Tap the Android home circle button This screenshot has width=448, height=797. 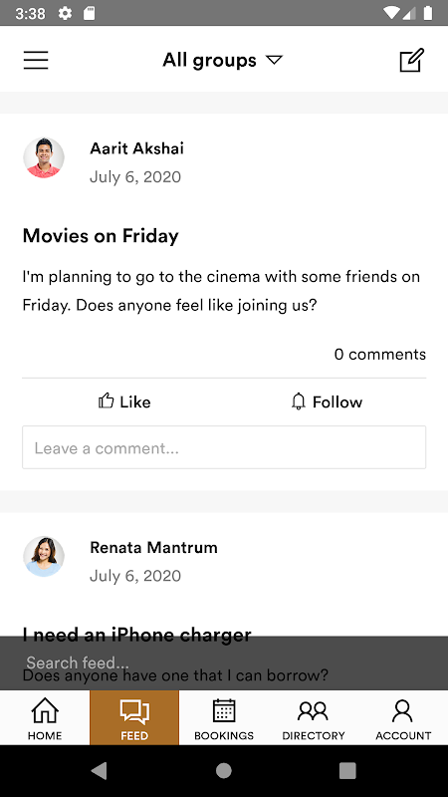(x=224, y=770)
